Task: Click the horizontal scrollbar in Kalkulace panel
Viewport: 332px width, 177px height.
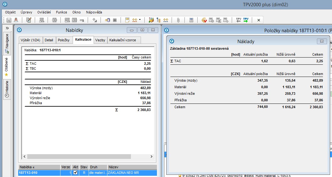Action: (79, 156)
